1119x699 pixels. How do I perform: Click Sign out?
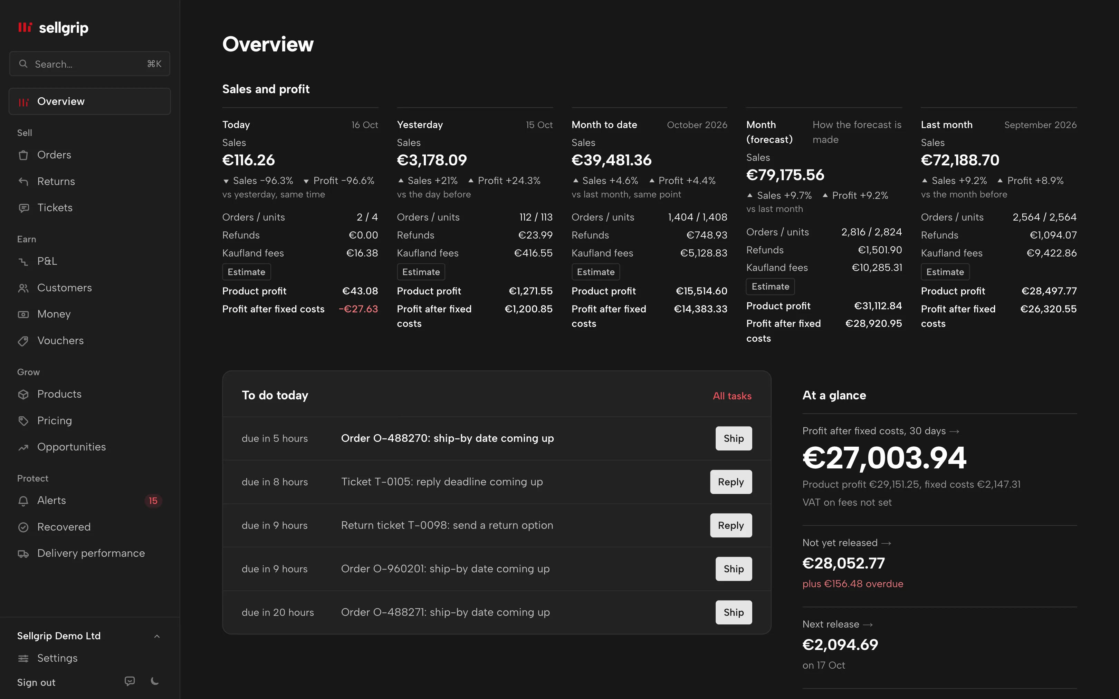pyautogui.click(x=36, y=682)
